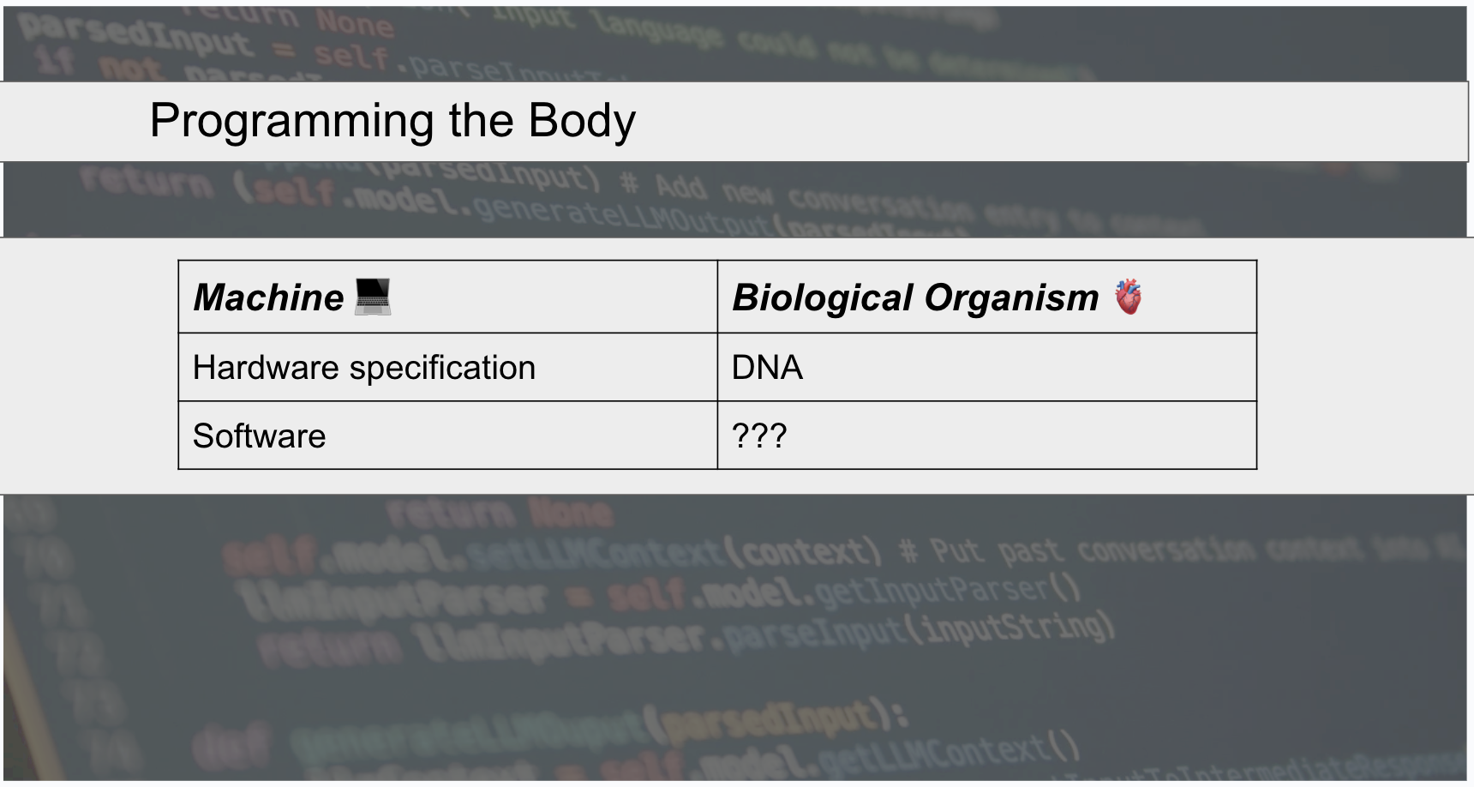Select the DNA table cell
1474x787 pixels.
pos(767,368)
